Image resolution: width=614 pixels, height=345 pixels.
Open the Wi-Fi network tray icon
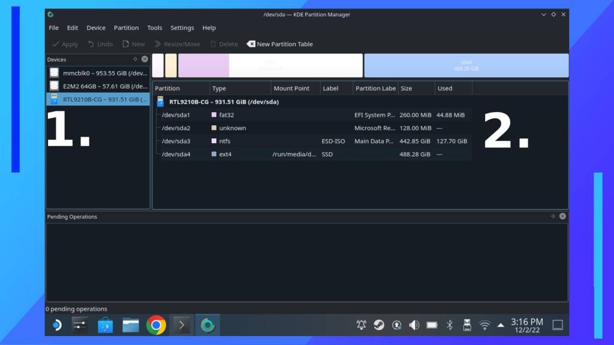(x=484, y=325)
